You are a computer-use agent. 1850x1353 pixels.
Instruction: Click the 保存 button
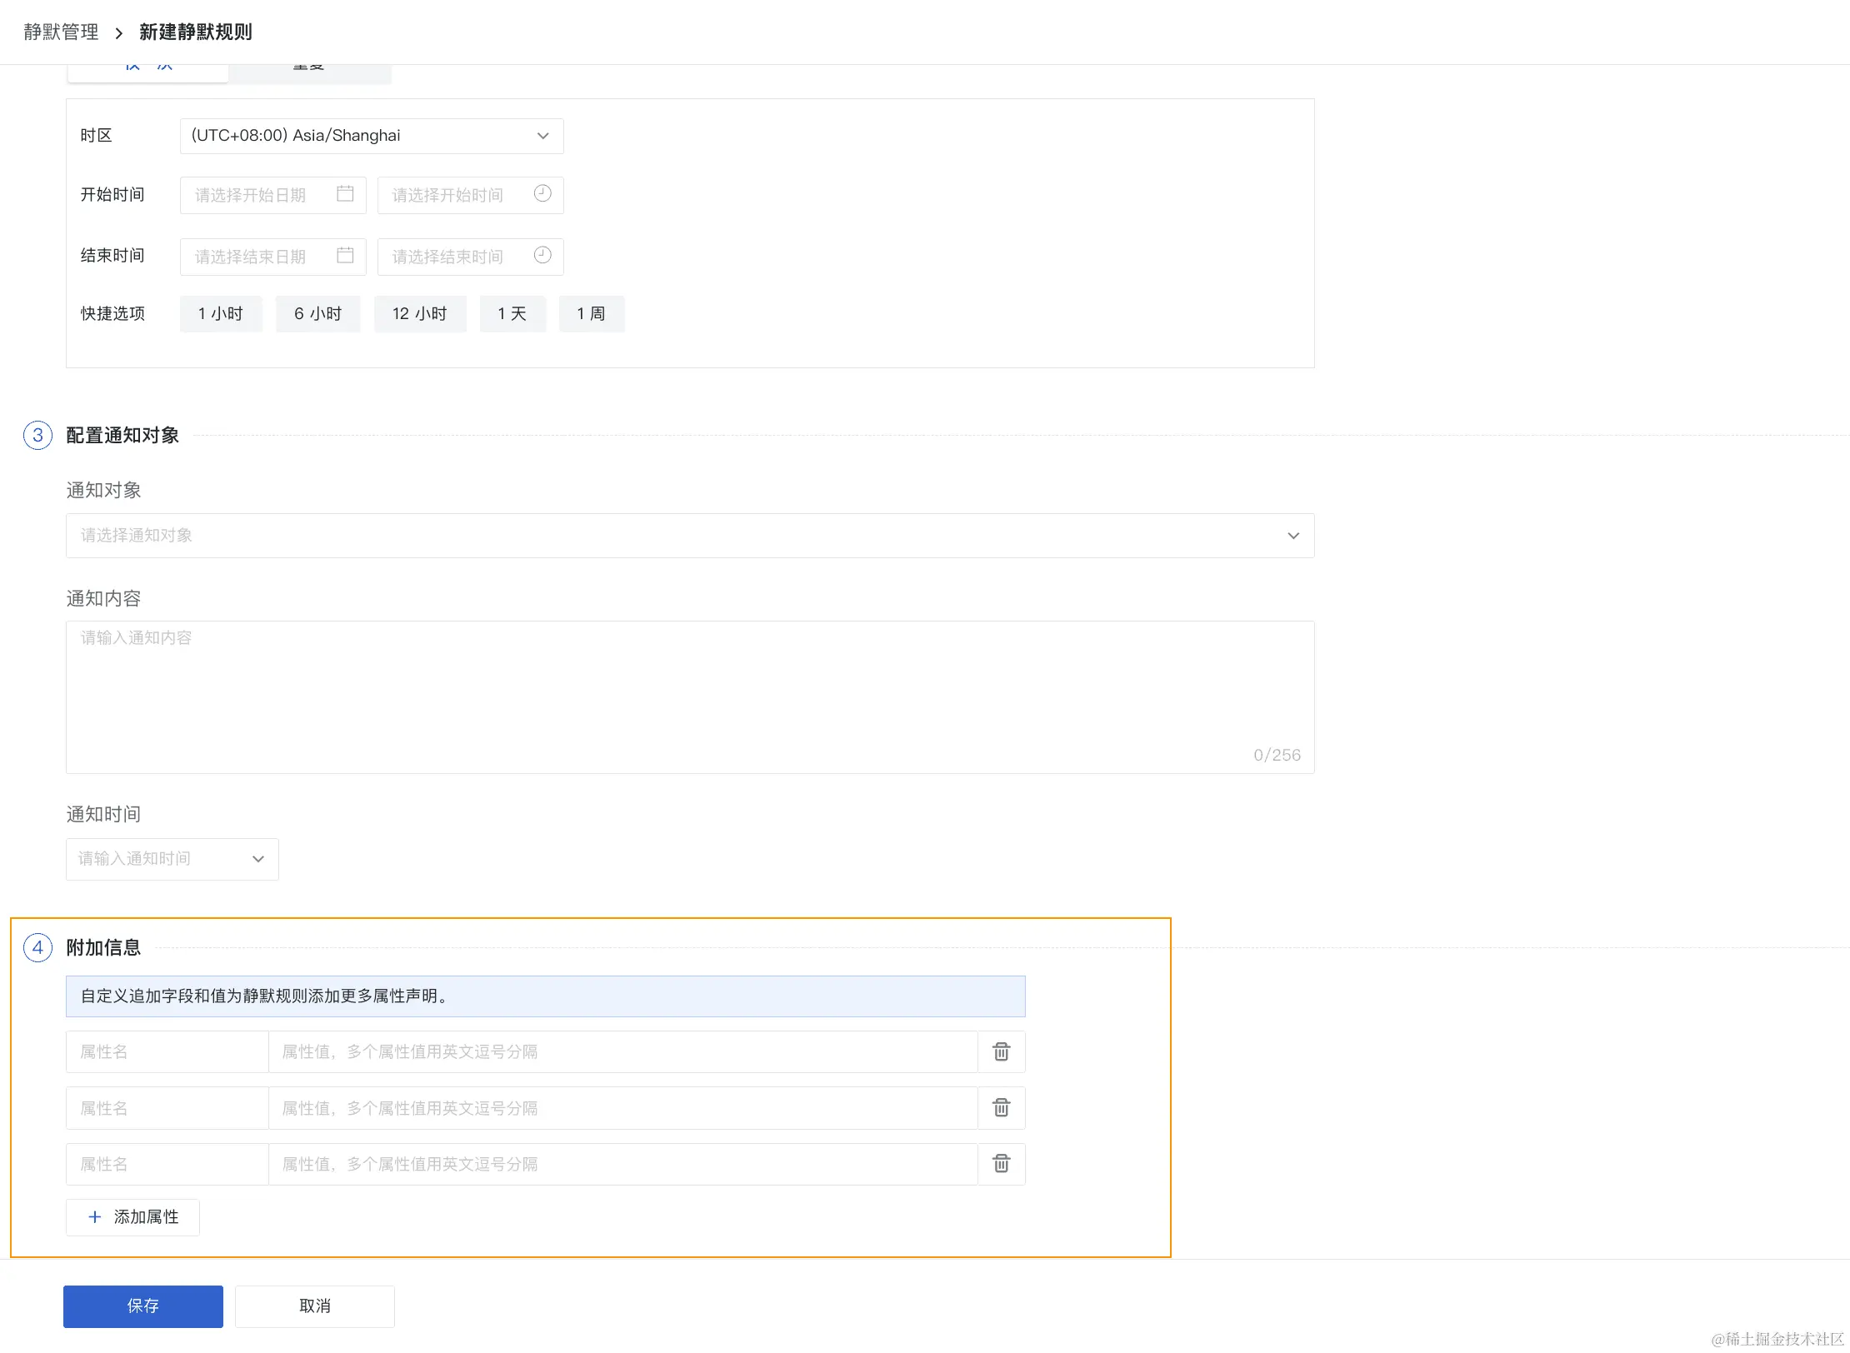click(143, 1306)
